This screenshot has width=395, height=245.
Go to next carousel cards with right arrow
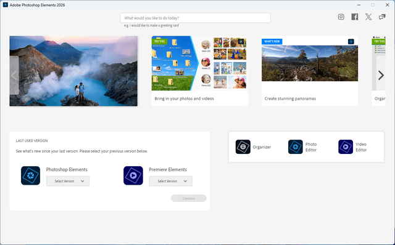pyautogui.click(x=381, y=75)
